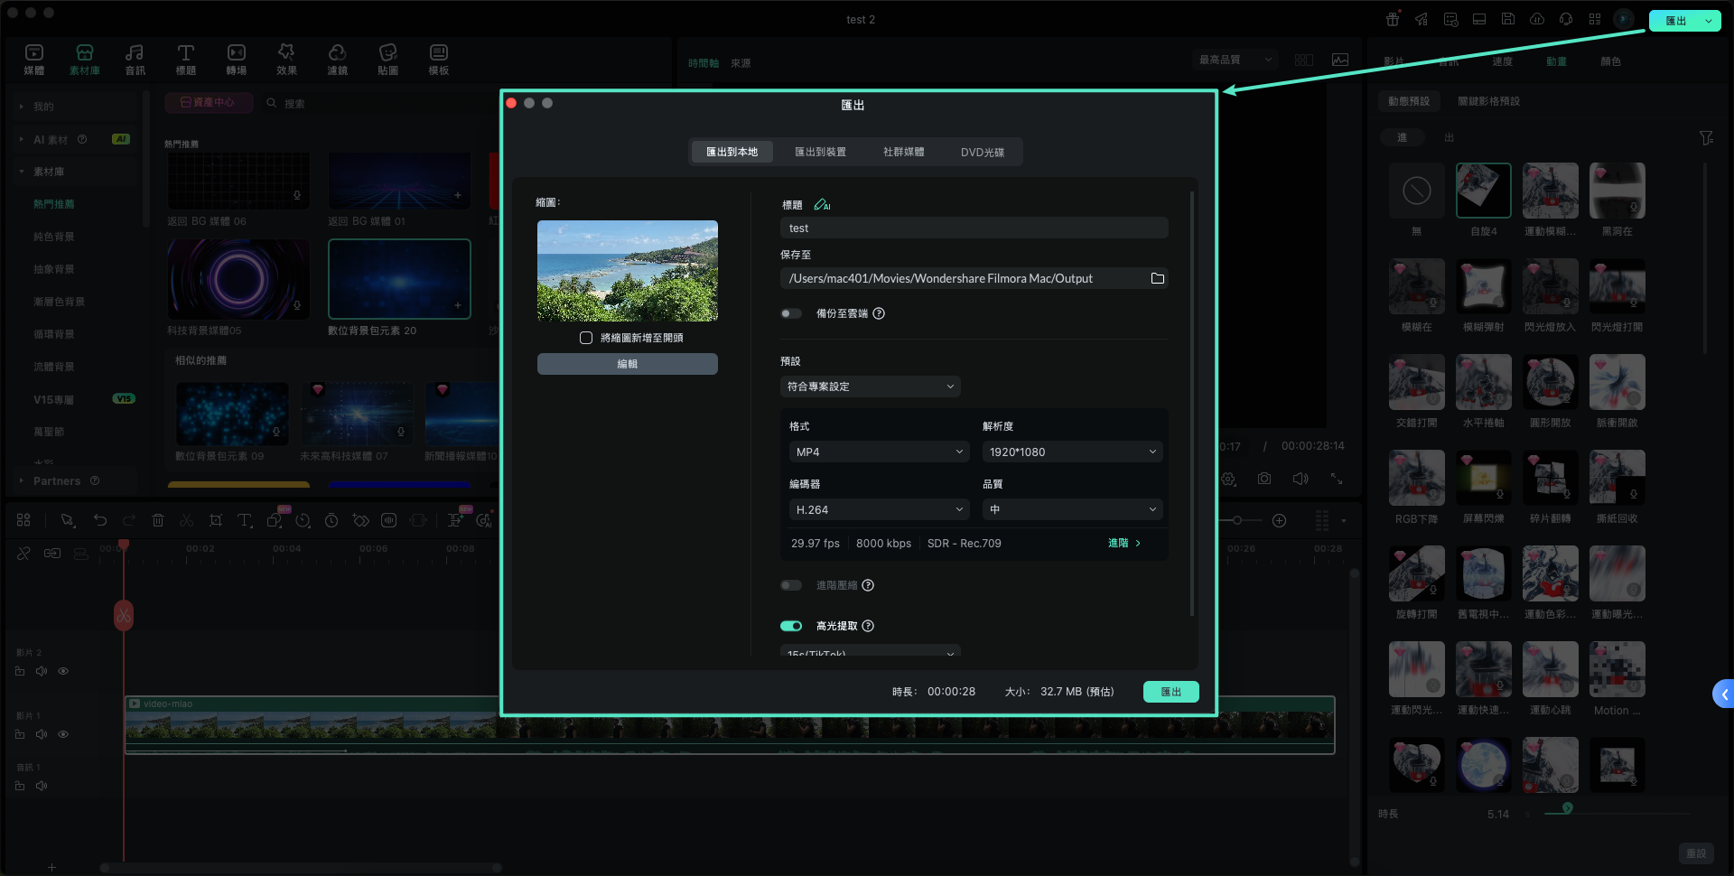The image size is (1734, 876).
Task: Switch to the 匯出到裝置 tab
Action: click(820, 152)
